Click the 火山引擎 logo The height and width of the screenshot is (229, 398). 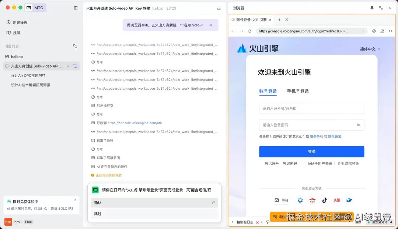[x=258, y=48]
